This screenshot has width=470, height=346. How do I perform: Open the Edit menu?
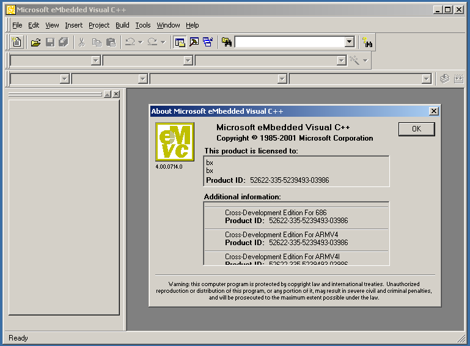click(34, 25)
